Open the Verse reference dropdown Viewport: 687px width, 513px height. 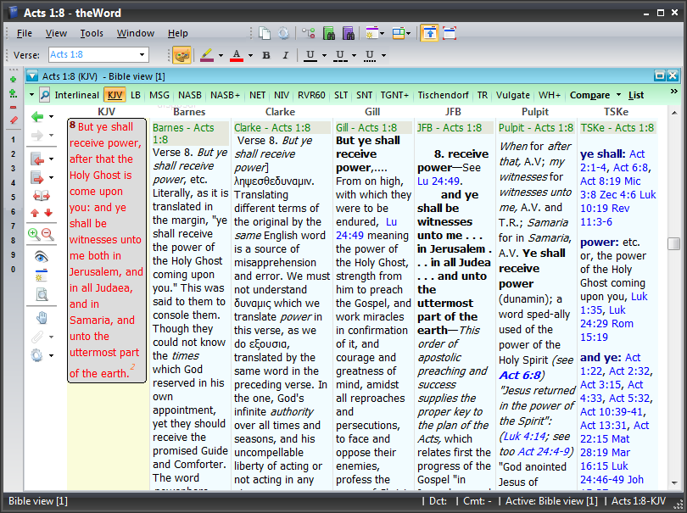pyautogui.click(x=142, y=55)
